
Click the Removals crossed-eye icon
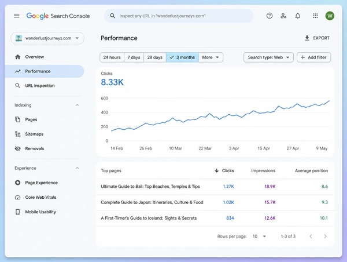click(18, 148)
